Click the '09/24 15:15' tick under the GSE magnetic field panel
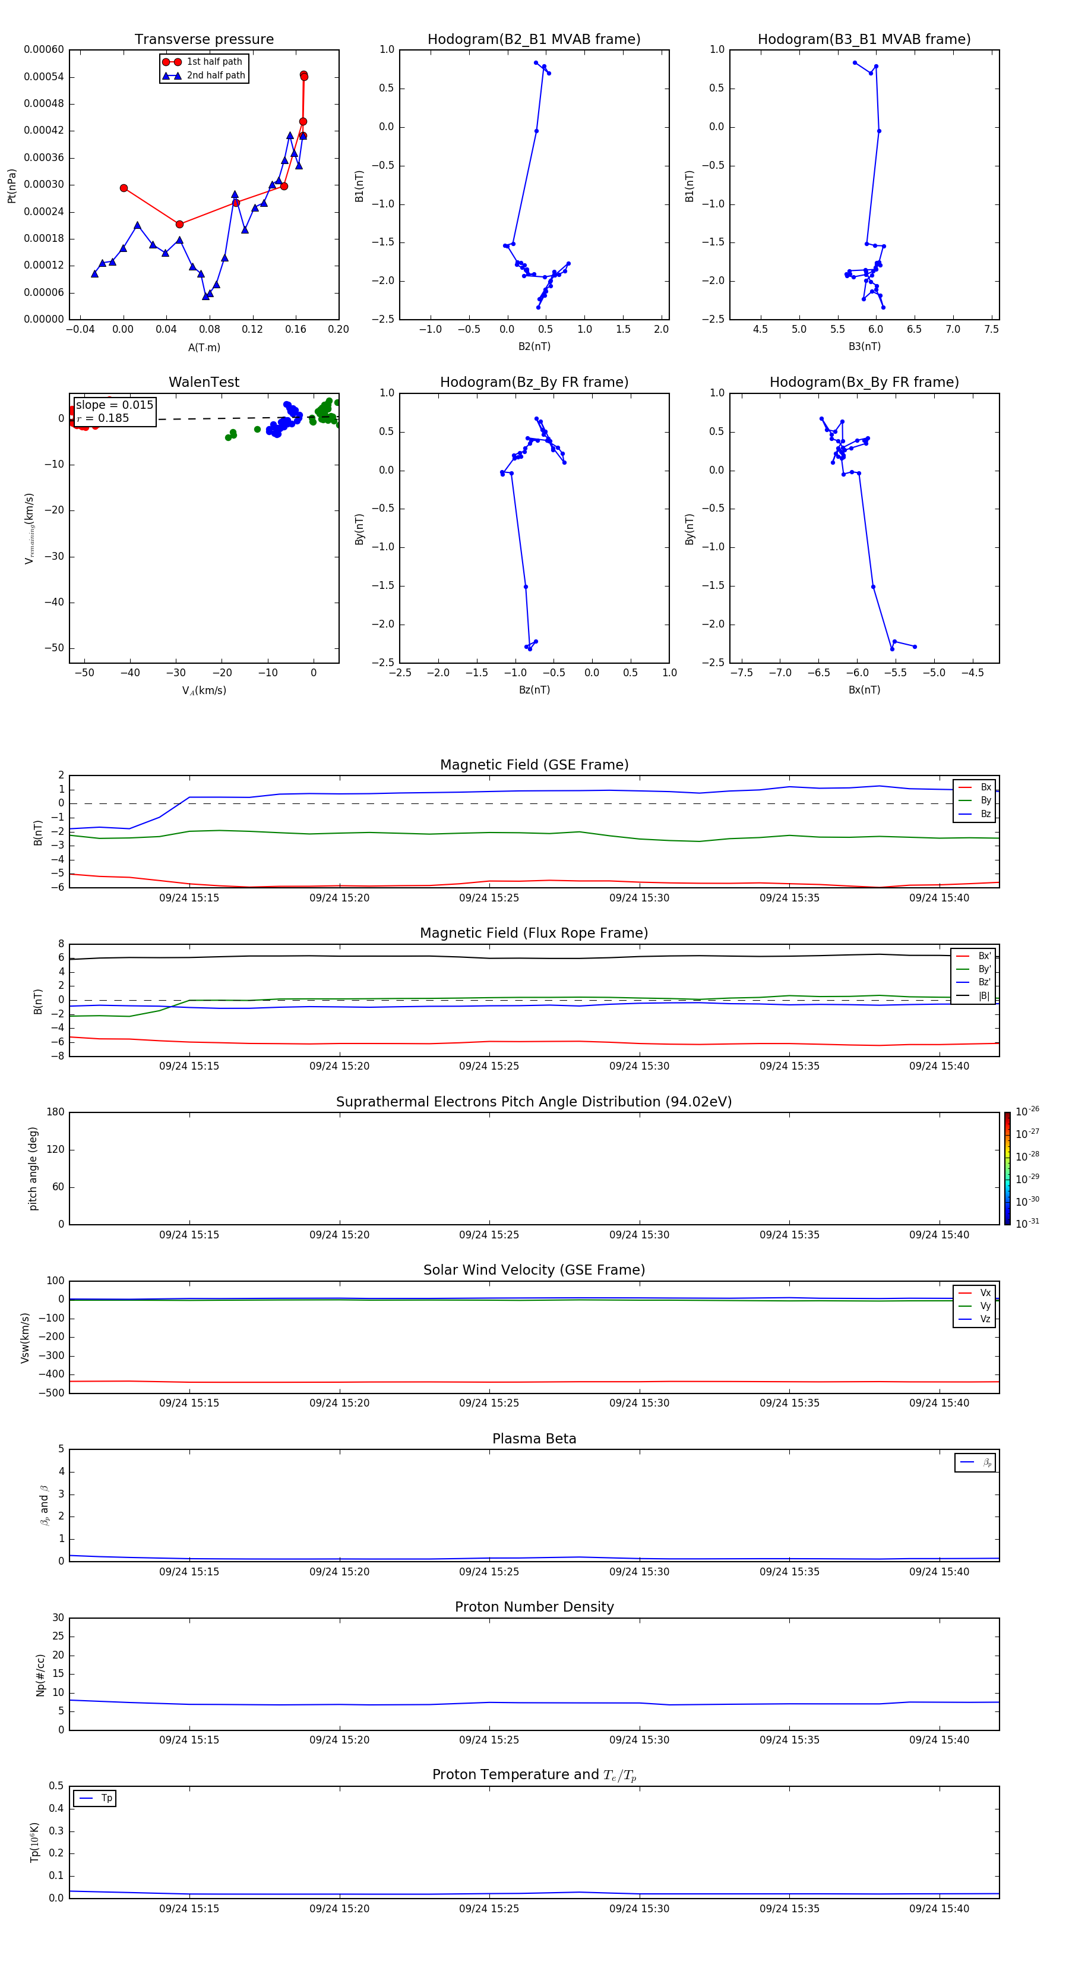This screenshot has width=1069, height=1961. pos(189,898)
